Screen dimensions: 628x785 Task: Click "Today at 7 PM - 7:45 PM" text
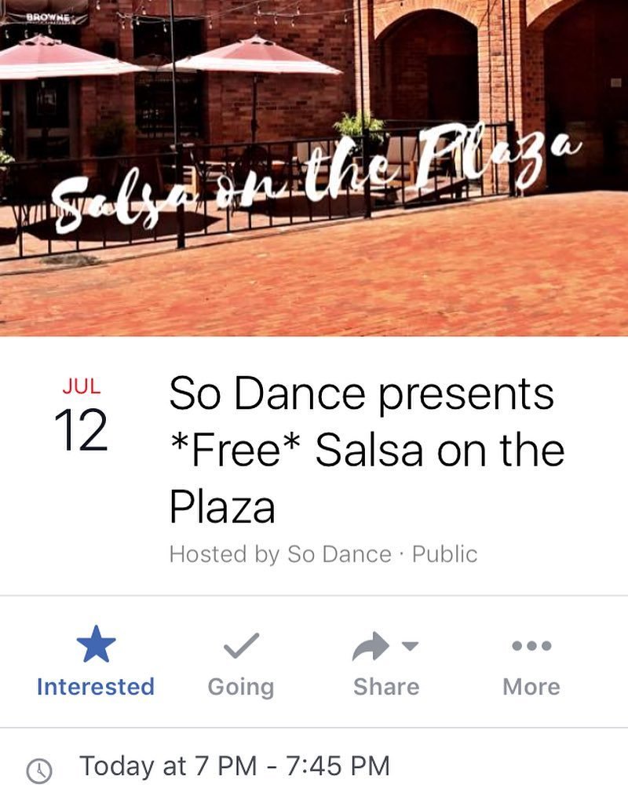pyautogui.click(x=234, y=765)
